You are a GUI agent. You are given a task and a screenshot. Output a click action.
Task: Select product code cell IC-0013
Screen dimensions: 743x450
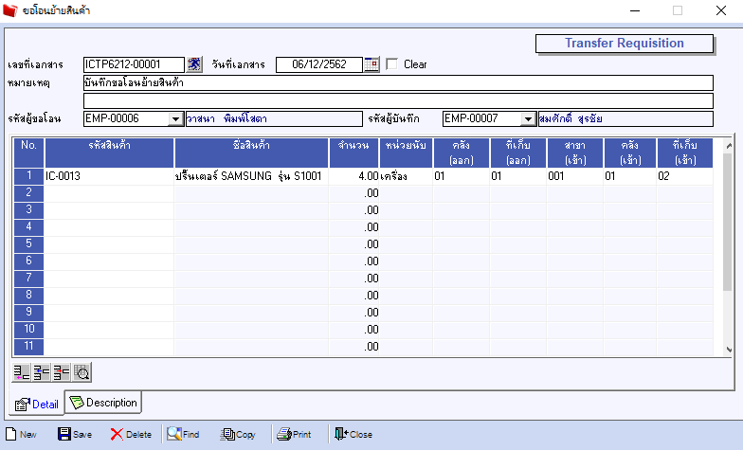[x=109, y=176]
